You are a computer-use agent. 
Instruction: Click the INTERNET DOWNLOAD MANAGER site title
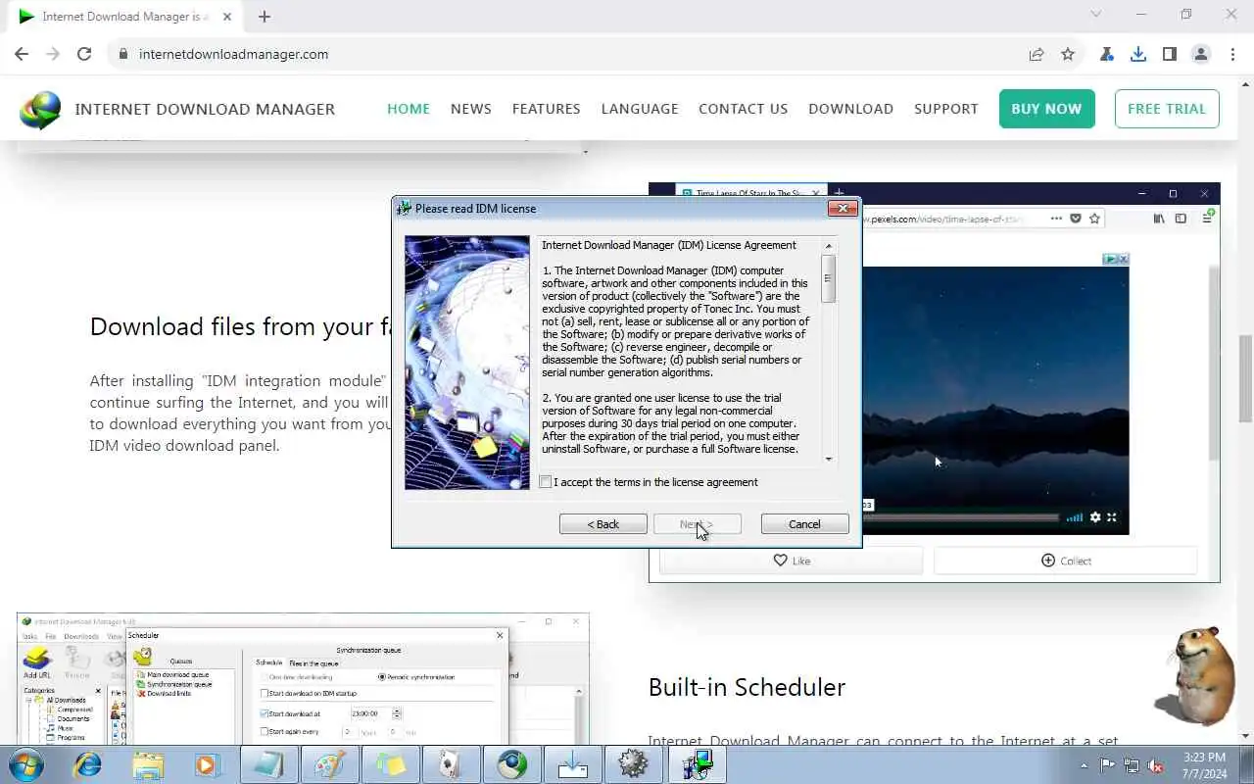pos(205,109)
